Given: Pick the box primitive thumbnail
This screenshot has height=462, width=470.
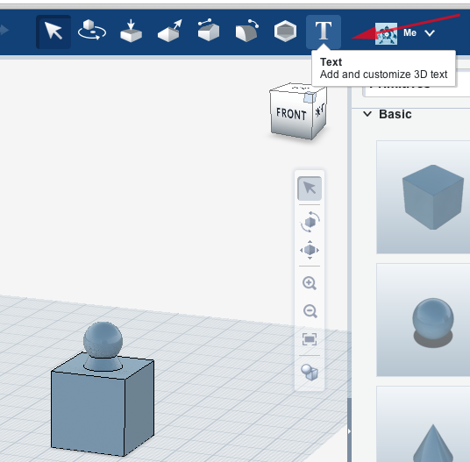Looking at the screenshot, I should [424, 197].
